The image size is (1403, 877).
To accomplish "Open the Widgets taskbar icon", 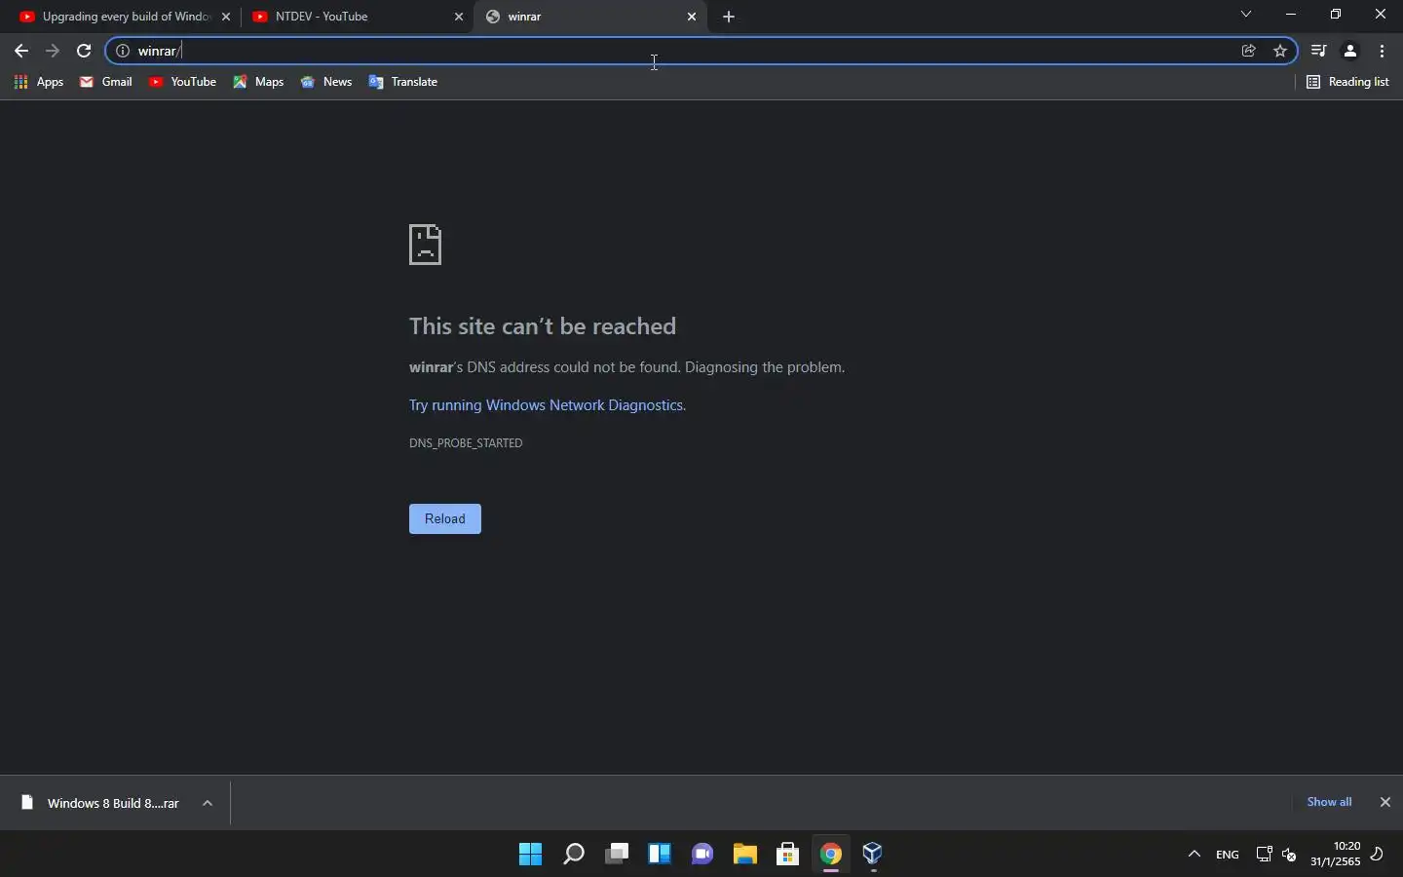I will (x=661, y=856).
